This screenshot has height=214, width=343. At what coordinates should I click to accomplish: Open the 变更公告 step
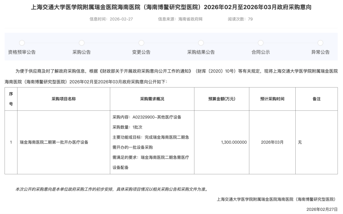[141, 52]
